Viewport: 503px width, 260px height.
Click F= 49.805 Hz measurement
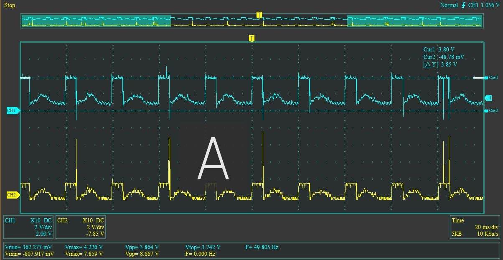point(262,247)
